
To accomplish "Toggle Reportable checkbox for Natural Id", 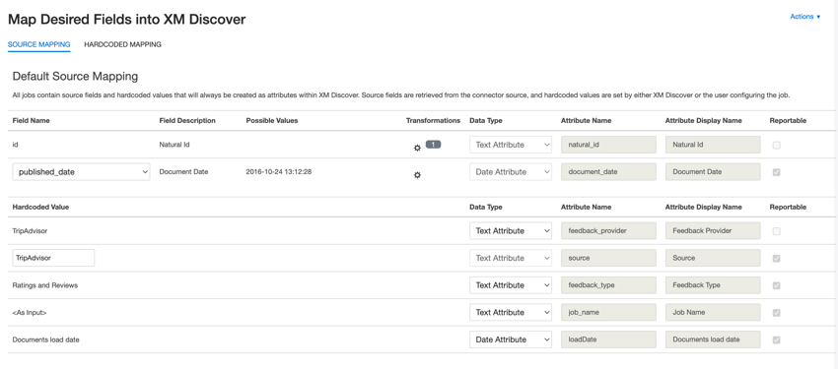I will coord(777,145).
